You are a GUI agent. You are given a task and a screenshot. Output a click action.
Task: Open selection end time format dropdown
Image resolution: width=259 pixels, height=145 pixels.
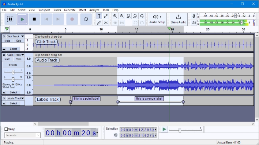155,135
